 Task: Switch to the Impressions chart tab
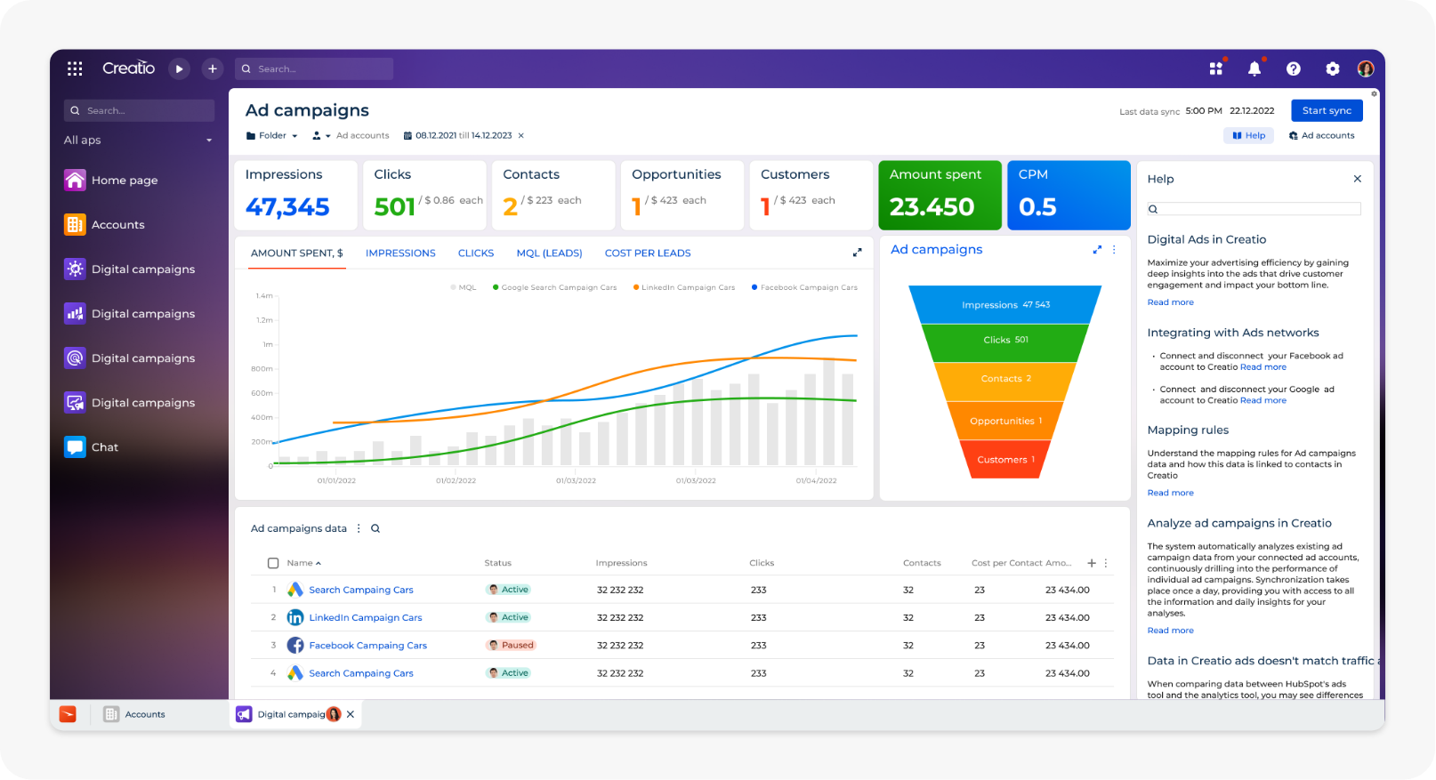400,253
